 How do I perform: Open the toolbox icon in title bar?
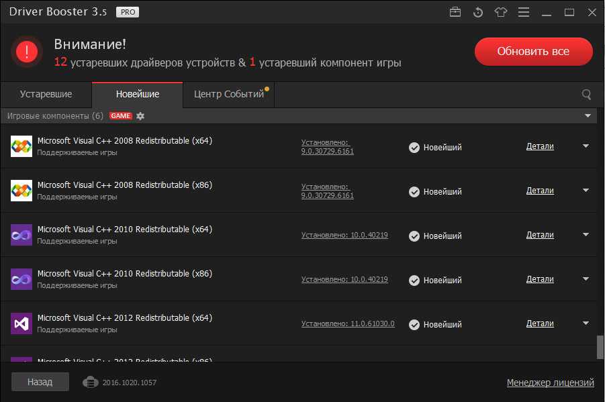pos(455,12)
